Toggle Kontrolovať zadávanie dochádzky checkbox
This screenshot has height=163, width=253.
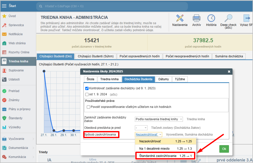point(87,88)
